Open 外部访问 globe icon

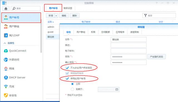pos(6,59)
